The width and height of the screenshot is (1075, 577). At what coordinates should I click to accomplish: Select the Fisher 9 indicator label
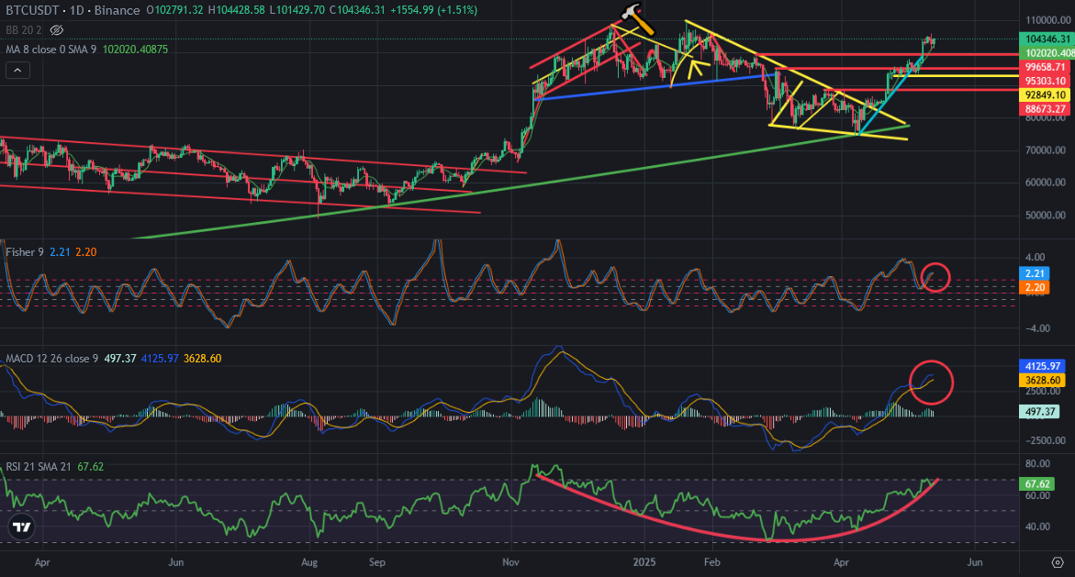tap(25, 252)
